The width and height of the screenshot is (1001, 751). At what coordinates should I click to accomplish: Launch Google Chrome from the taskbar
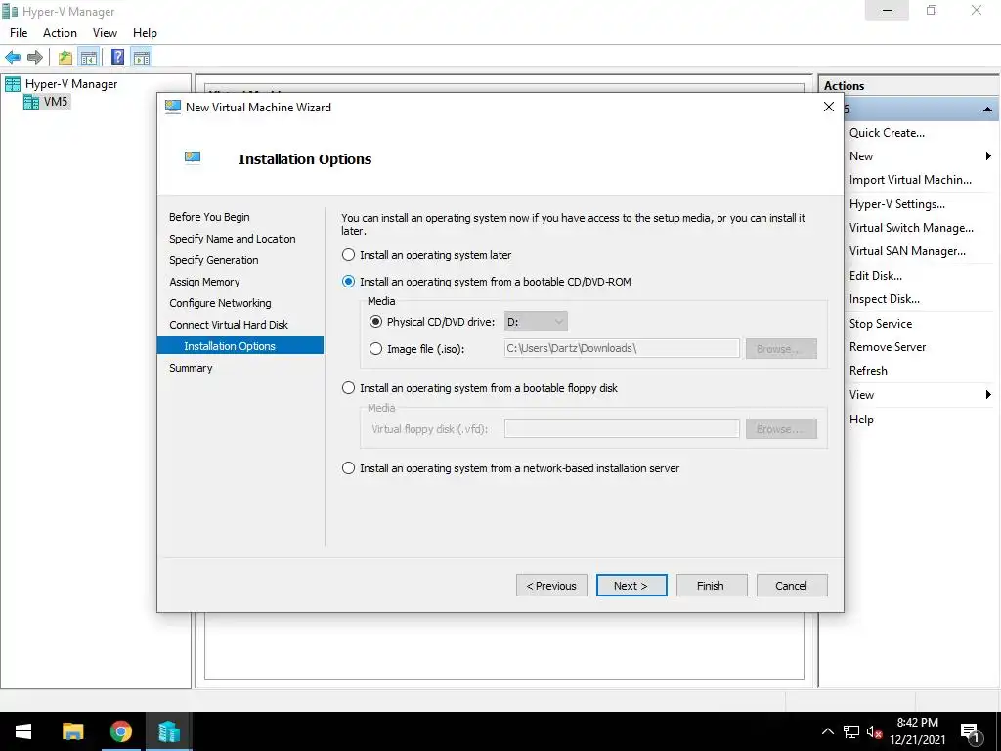pos(120,731)
